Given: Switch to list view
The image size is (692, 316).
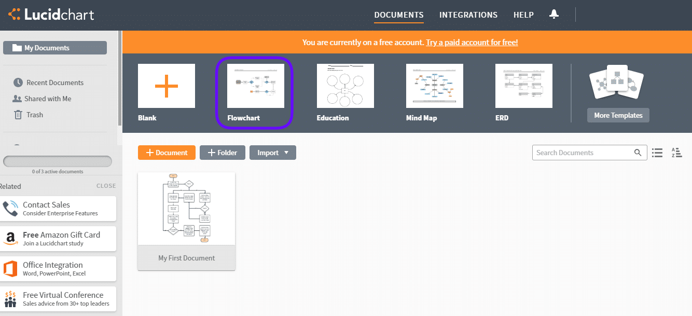Looking at the screenshot, I should pyautogui.click(x=657, y=152).
